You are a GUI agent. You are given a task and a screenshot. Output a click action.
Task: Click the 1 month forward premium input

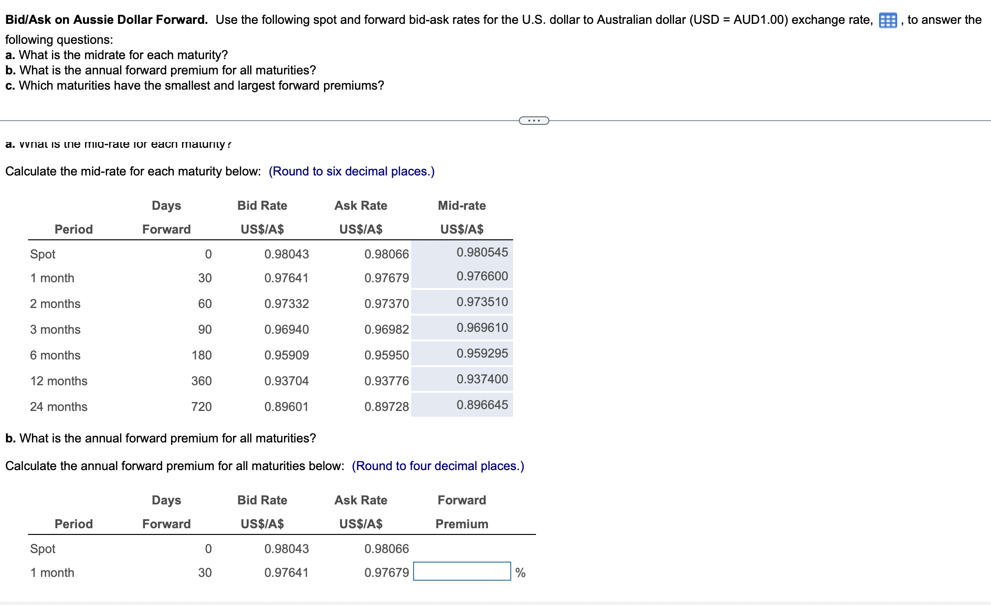pos(462,571)
